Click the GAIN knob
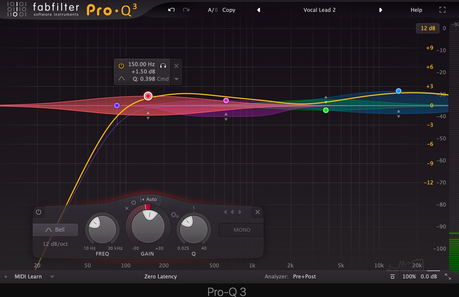Screen dimensions: 459x297 148,226
